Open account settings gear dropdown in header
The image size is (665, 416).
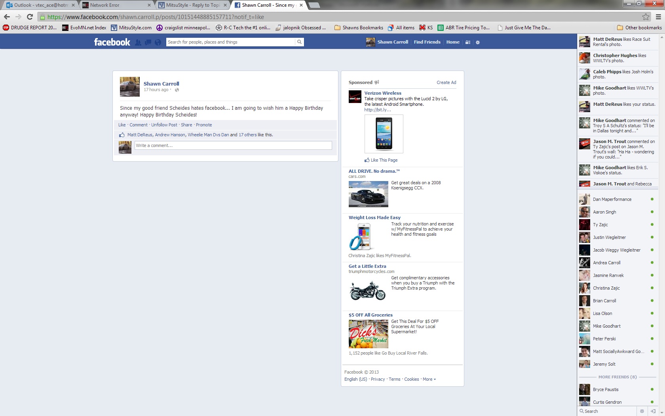click(x=478, y=42)
